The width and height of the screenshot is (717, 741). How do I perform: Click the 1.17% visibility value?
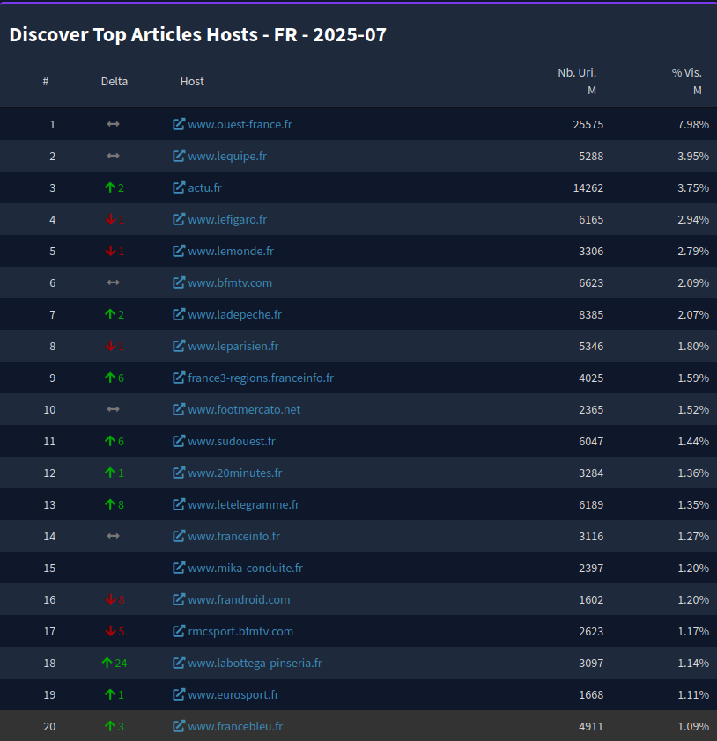[693, 631]
